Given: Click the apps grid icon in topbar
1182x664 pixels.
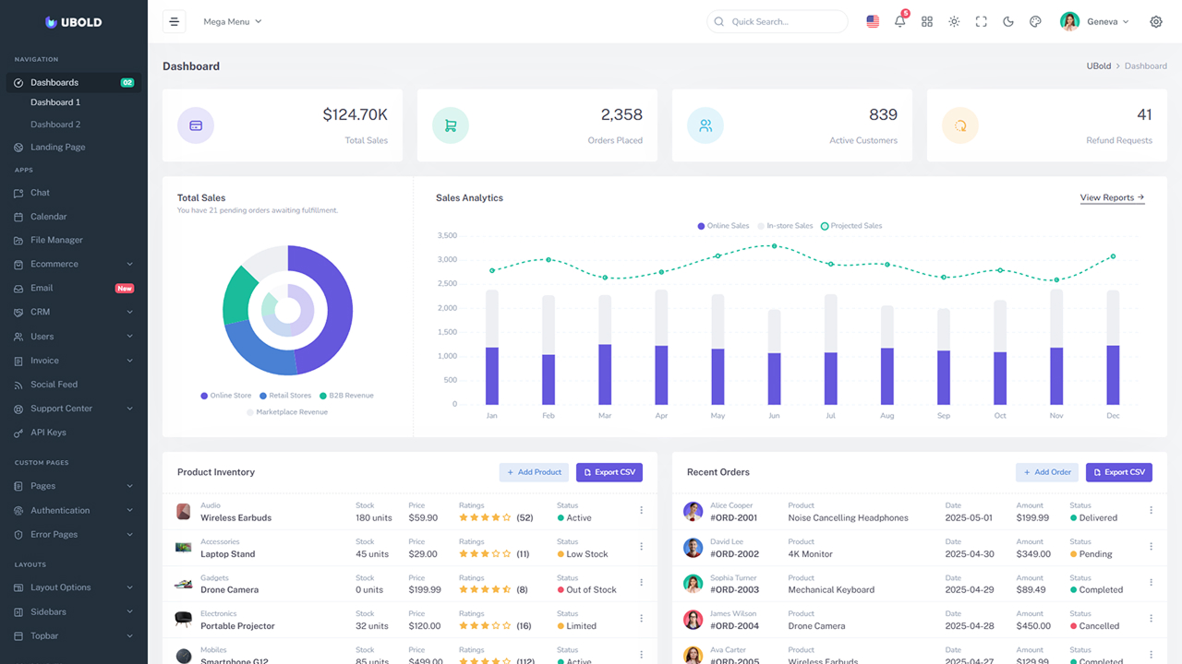Looking at the screenshot, I should [927, 21].
